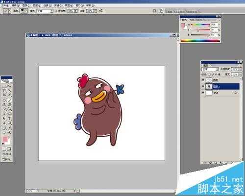
Task: Swap foreground and background colors
Action: 9,137
